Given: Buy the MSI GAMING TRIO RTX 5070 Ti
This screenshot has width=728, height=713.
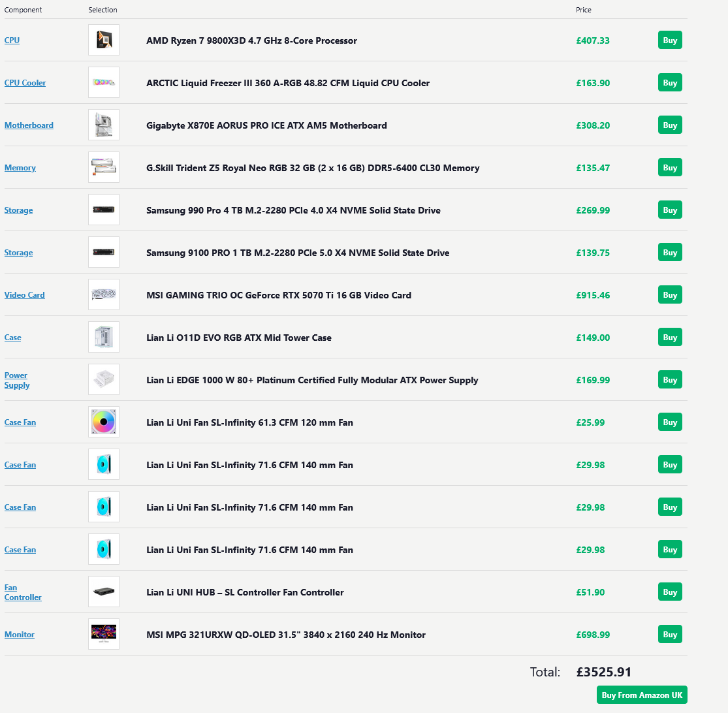Looking at the screenshot, I should pos(670,294).
